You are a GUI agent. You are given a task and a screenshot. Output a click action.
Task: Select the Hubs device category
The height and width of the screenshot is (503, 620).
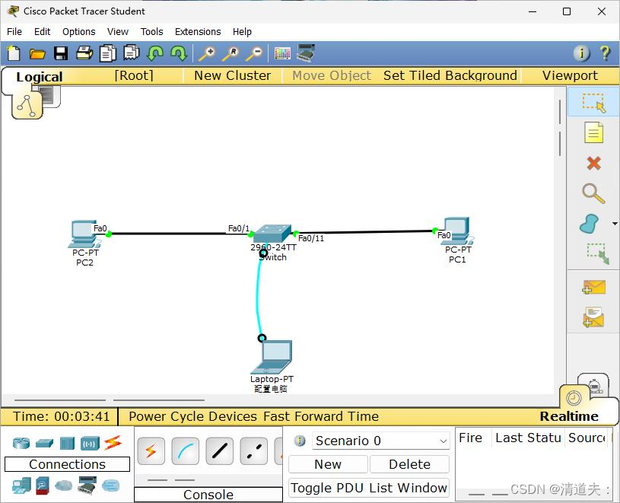point(67,444)
